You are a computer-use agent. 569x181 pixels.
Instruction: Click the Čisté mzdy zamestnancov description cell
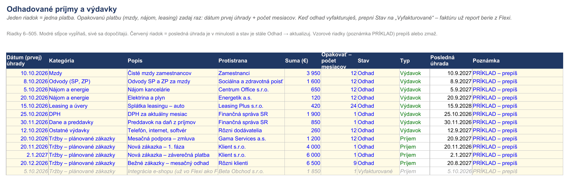coord(173,73)
